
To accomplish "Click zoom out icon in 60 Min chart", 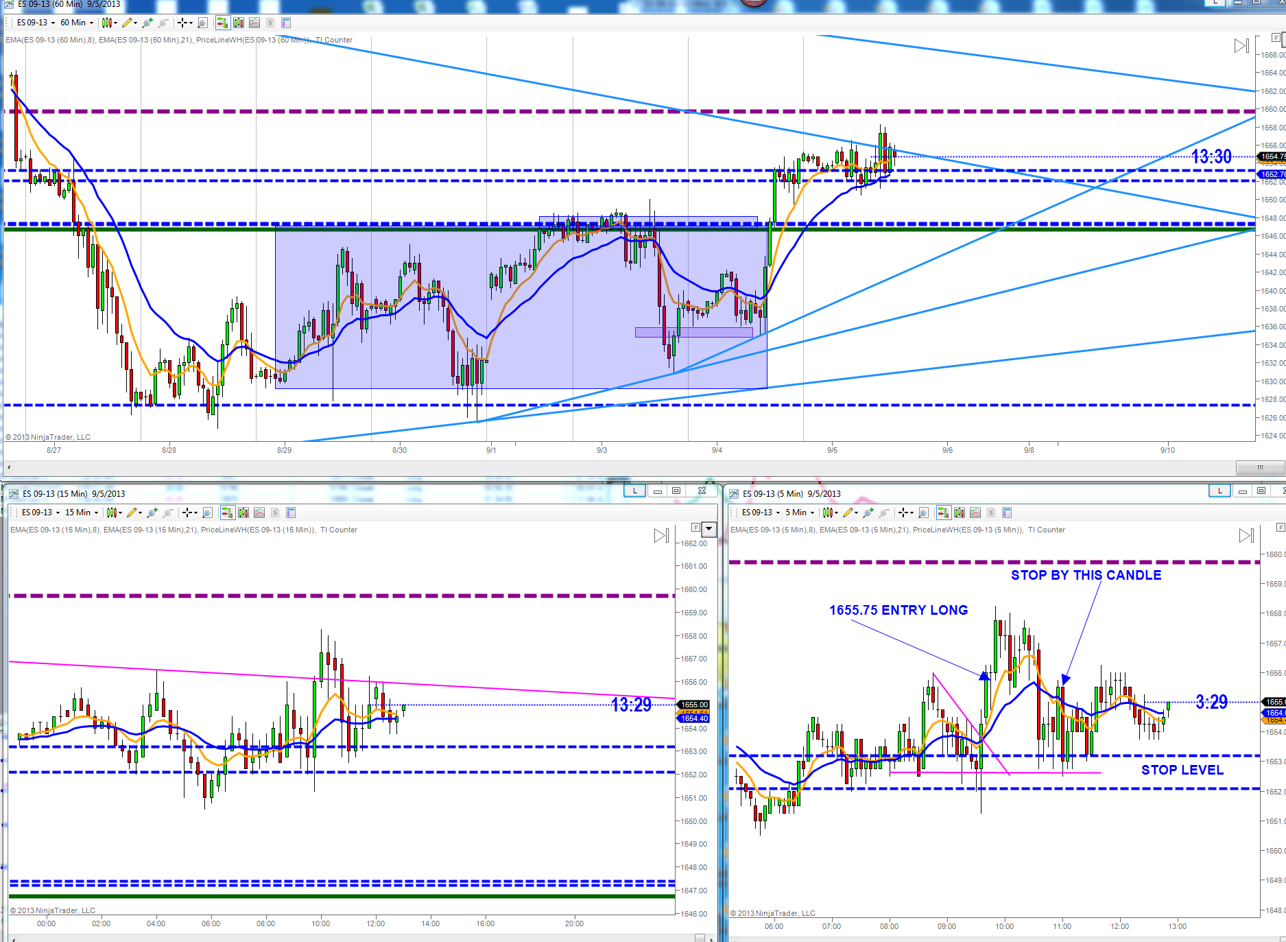I will (x=163, y=23).
